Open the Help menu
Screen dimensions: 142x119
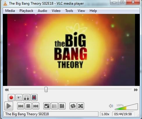tap(93, 11)
